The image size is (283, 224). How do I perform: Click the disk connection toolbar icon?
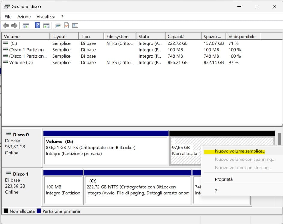coord(58,26)
